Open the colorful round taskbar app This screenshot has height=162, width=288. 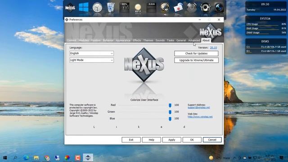click(67, 157)
